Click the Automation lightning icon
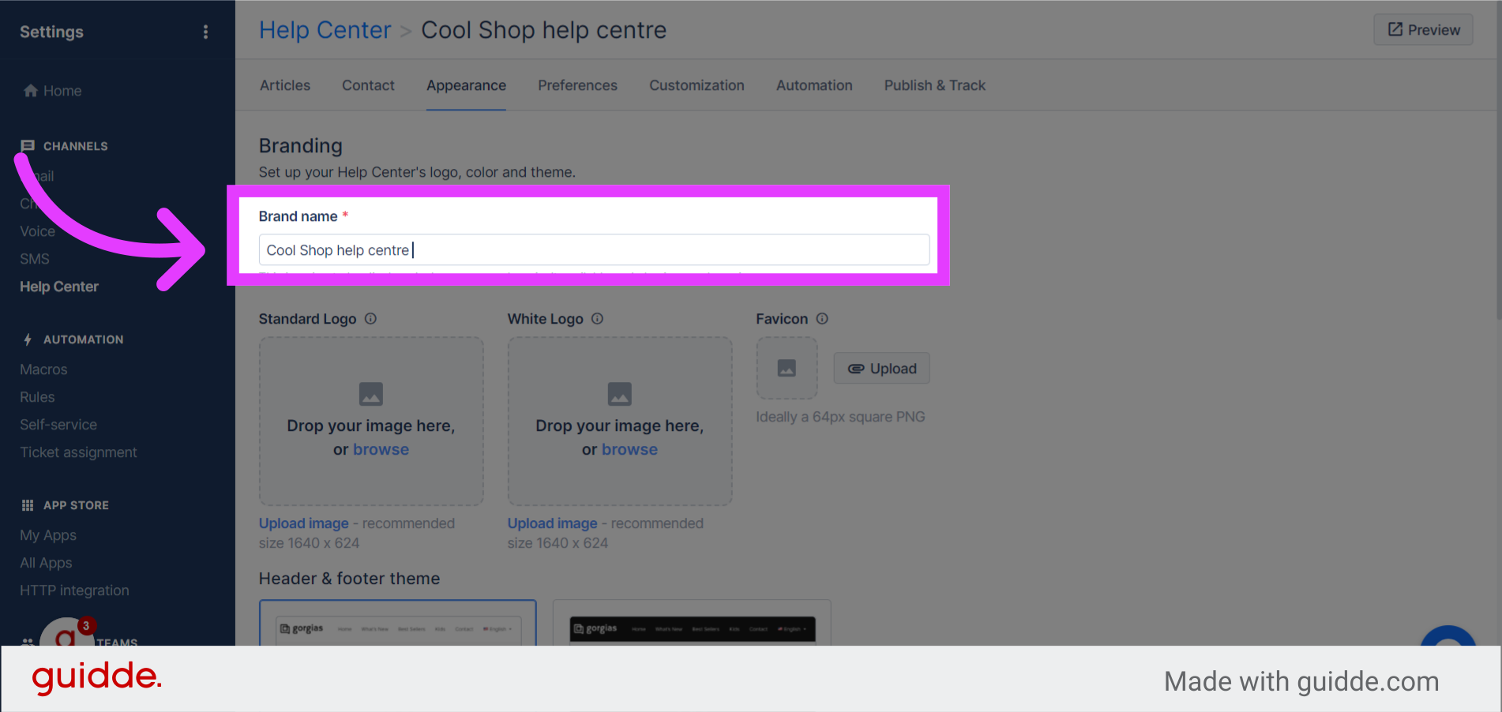1502x712 pixels. (28, 339)
